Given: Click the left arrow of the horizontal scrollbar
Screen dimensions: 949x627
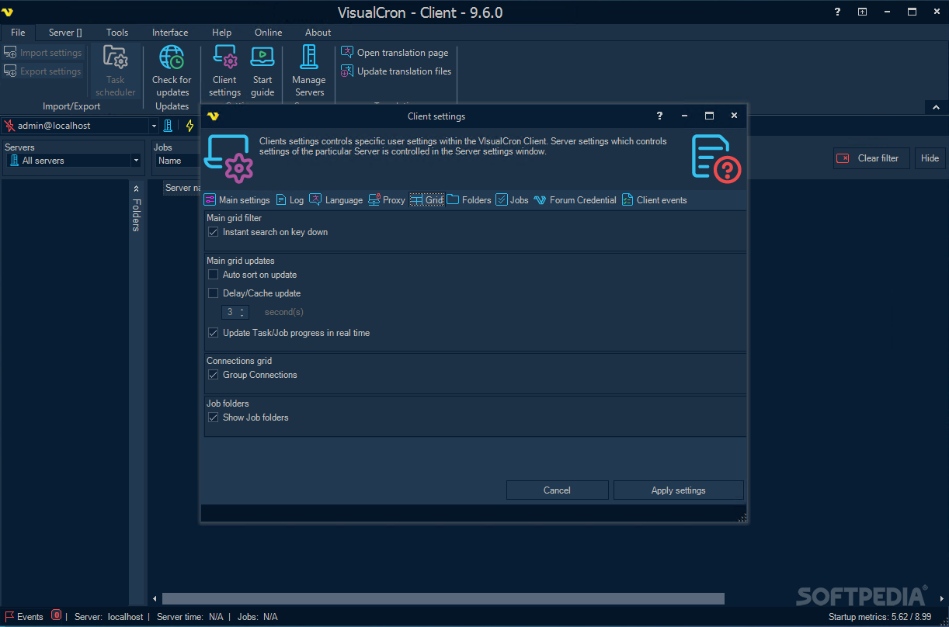Looking at the screenshot, I should click(x=155, y=598).
